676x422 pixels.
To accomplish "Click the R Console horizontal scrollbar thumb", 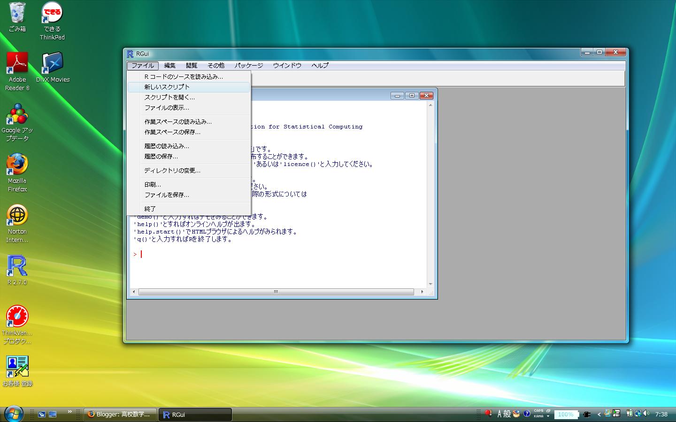I will 276,292.
